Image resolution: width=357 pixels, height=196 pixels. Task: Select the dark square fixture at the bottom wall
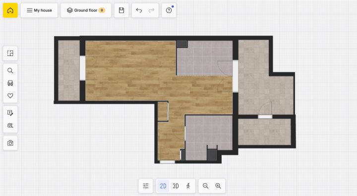coord(212,154)
